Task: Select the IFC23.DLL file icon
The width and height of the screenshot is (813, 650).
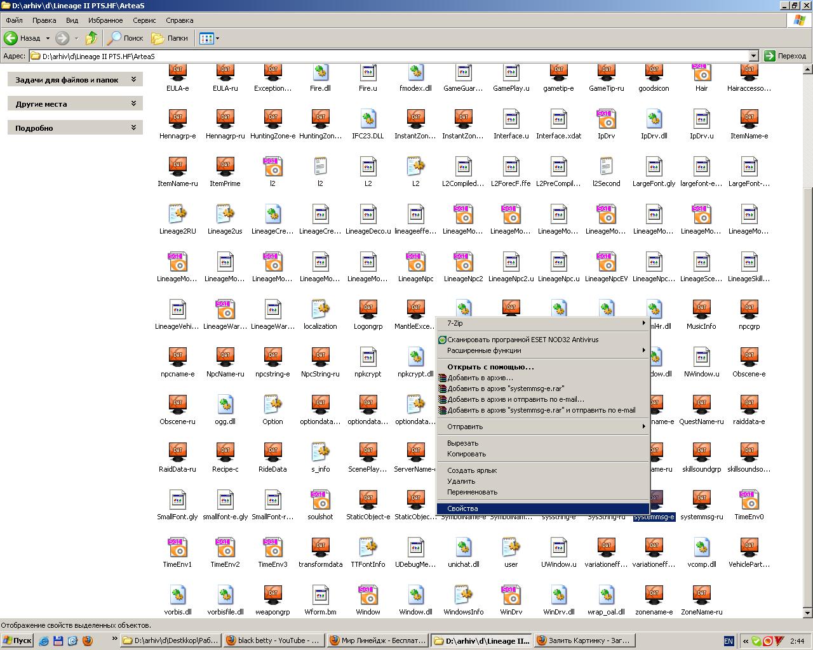Action: point(368,119)
